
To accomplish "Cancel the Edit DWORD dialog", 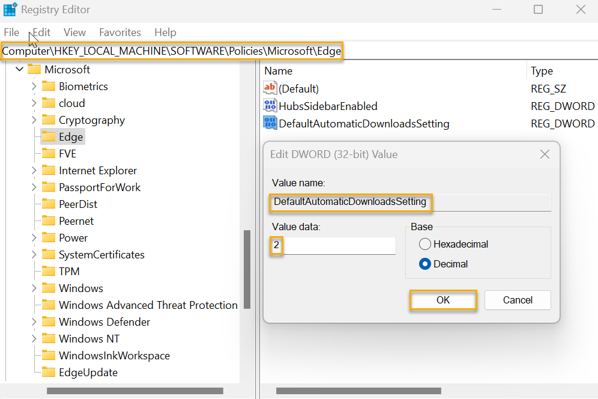I will click(518, 300).
